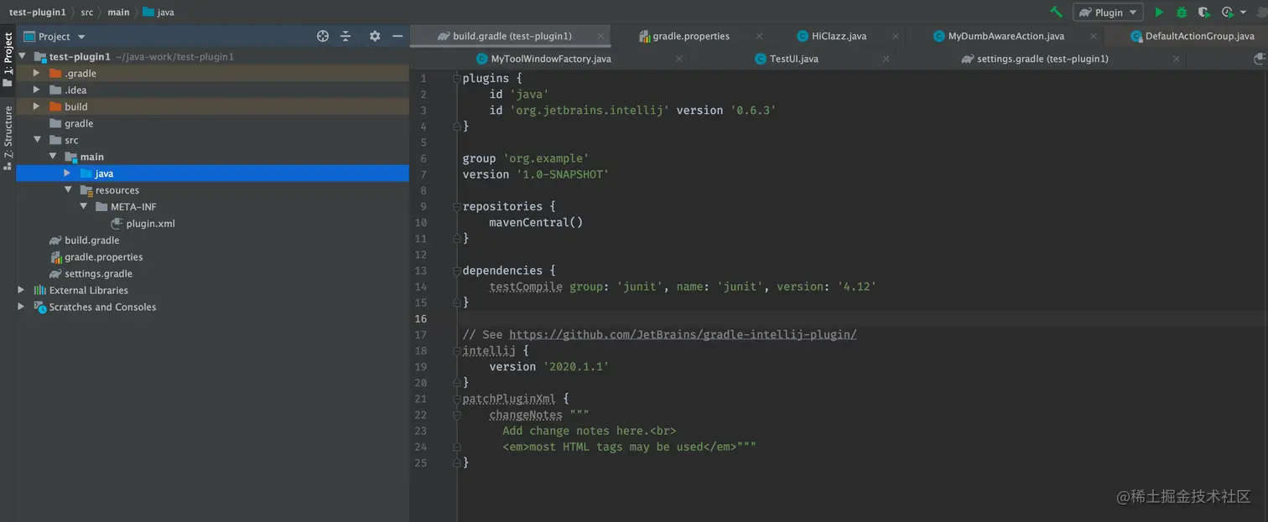Collapse the test-plugin1 root node
1268x522 pixels.
(x=23, y=56)
